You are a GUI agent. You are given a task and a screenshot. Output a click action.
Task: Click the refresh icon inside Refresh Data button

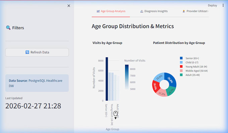pos(27,52)
